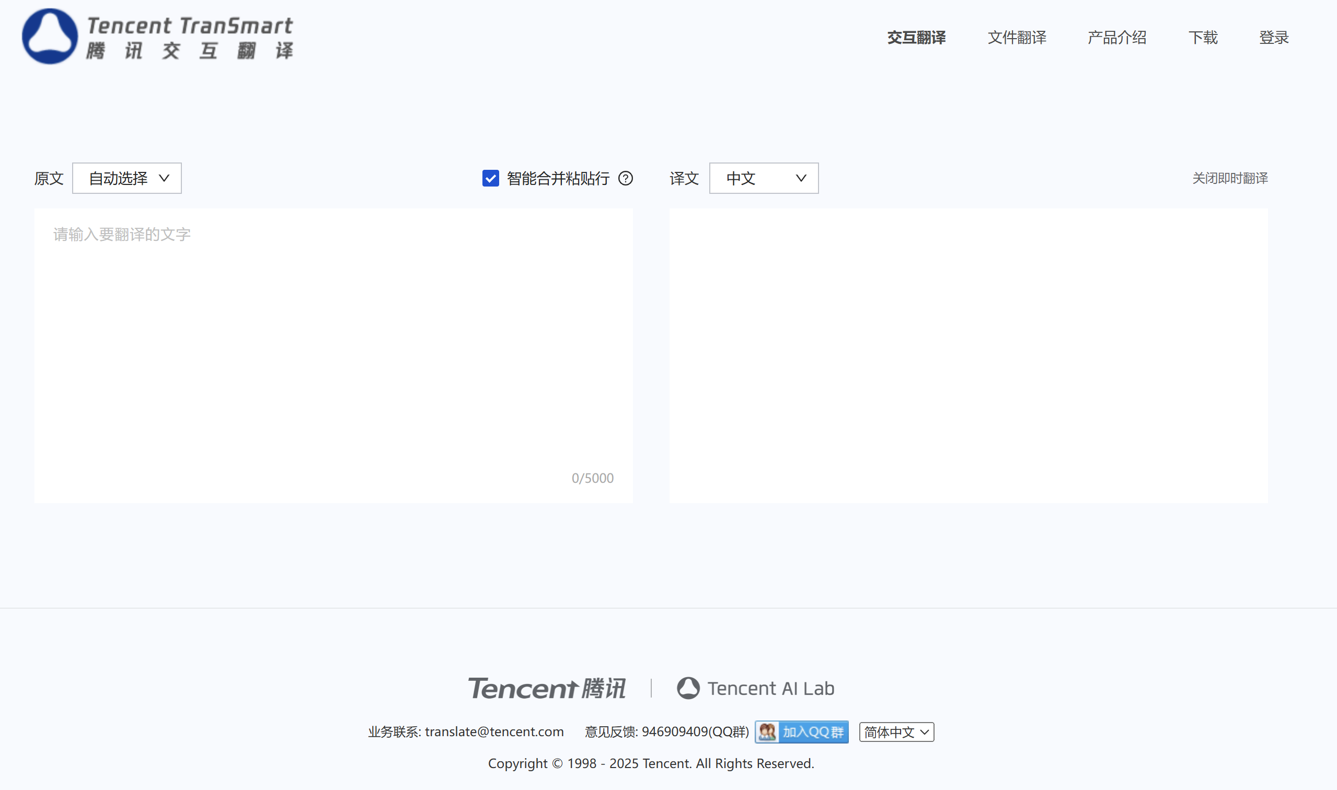This screenshot has width=1337, height=790.
Task: Click 关闭即时翻译 to turn off instant translation
Action: coord(1230,178)
